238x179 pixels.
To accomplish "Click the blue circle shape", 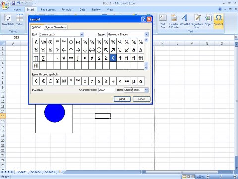I will point(55,113).
